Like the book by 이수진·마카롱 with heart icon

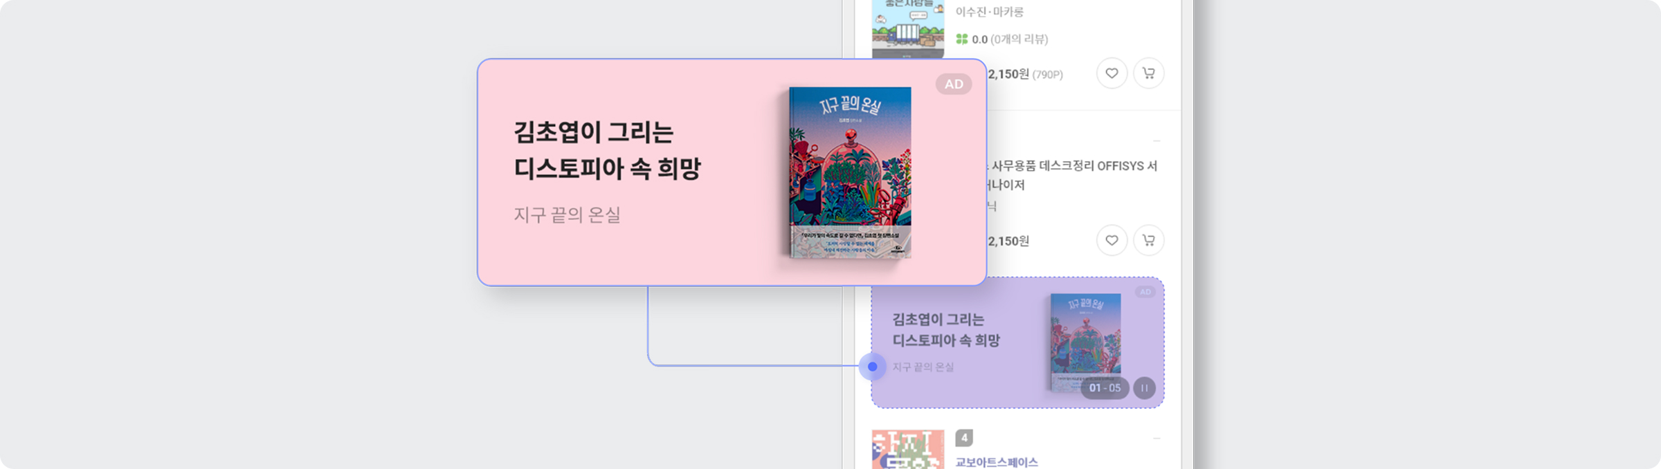[1111, 73]
